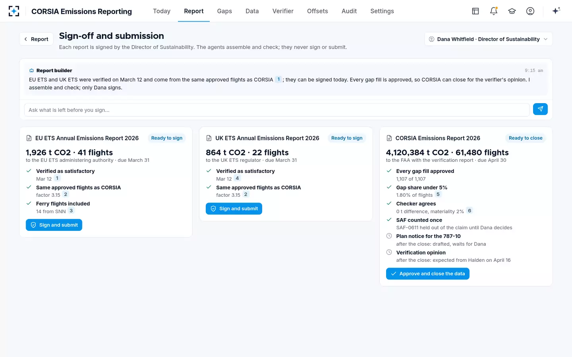
Task: Go back using the Report button
Action: (36, 39)
